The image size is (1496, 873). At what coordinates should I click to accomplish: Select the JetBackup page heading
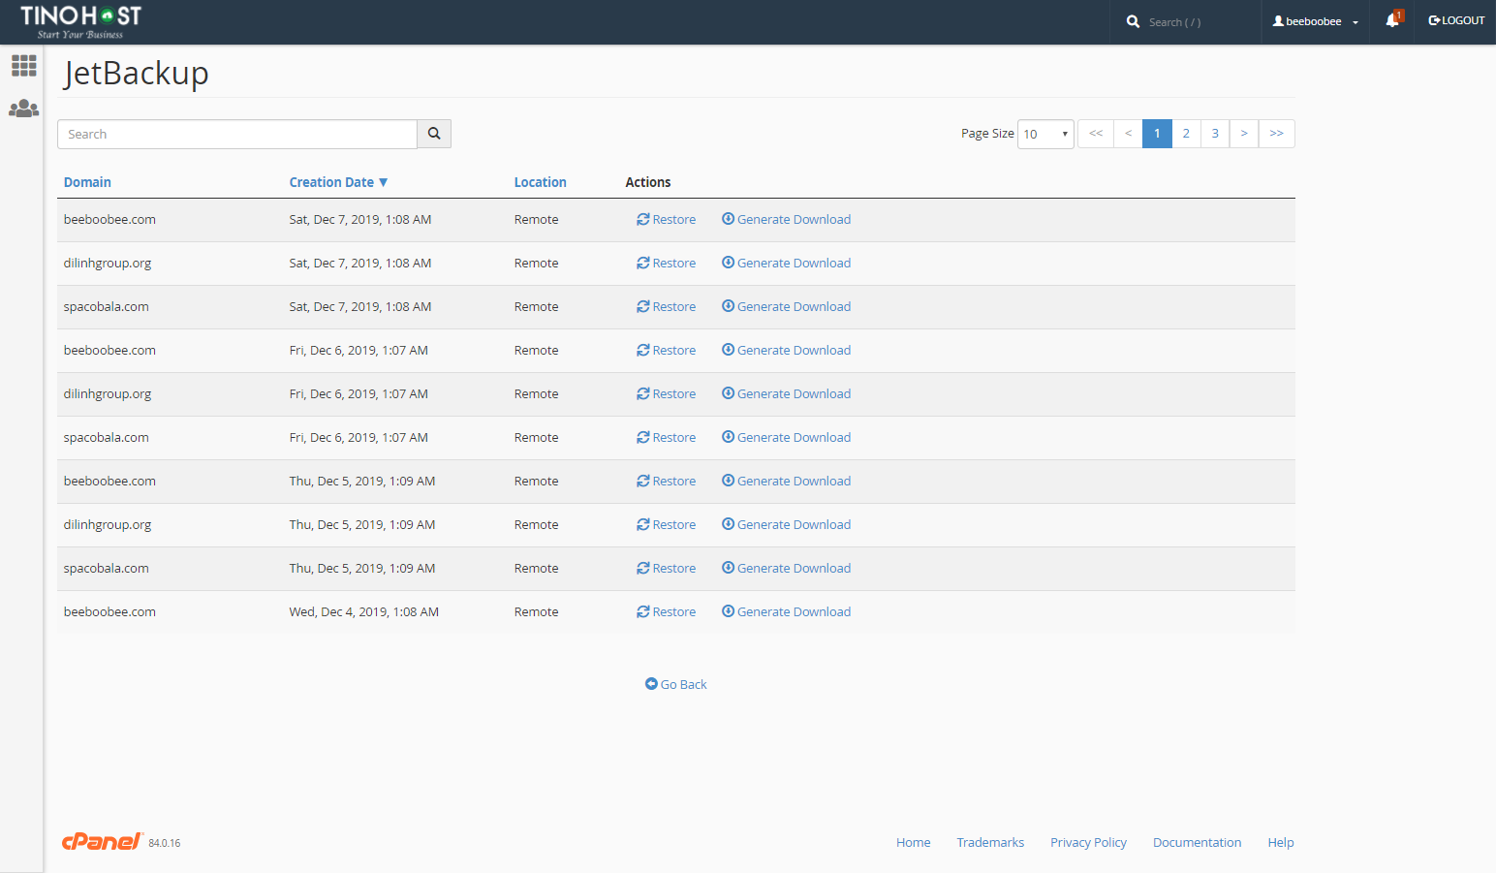point(136,74)
